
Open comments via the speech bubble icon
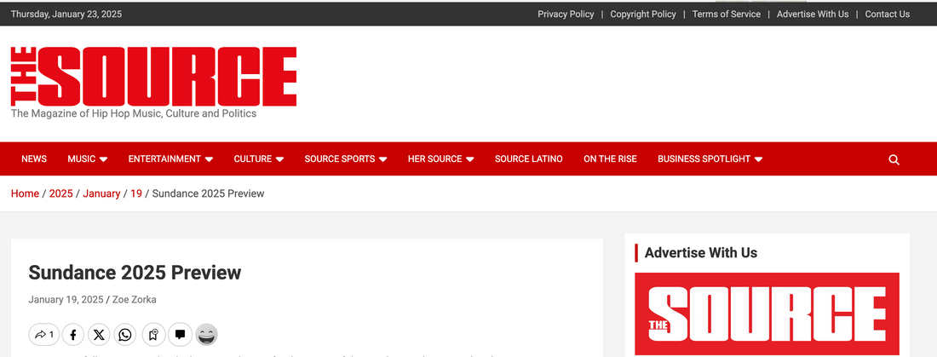point(180,335)
